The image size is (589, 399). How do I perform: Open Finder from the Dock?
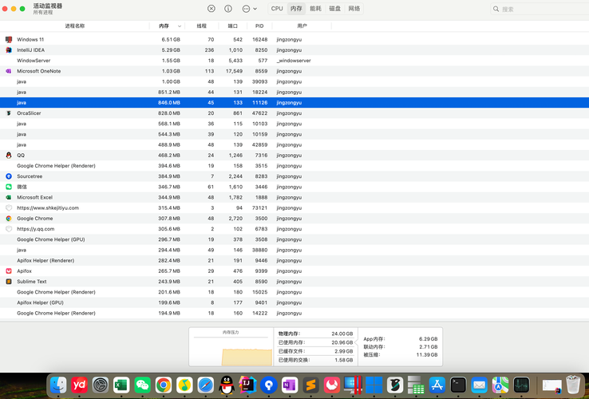[x=58, y=385]
